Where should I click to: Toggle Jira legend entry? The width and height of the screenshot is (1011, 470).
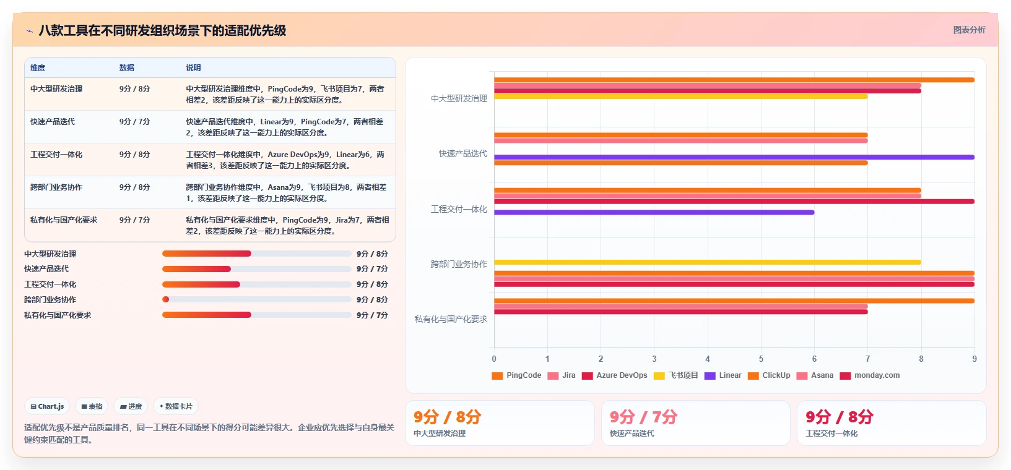click(562, 375)
